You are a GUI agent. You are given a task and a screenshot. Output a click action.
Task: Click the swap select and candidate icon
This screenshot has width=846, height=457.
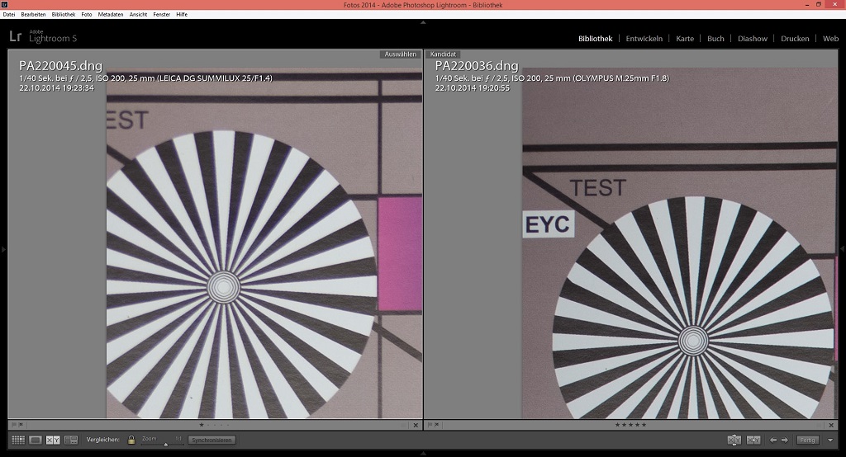pos(734,441)
